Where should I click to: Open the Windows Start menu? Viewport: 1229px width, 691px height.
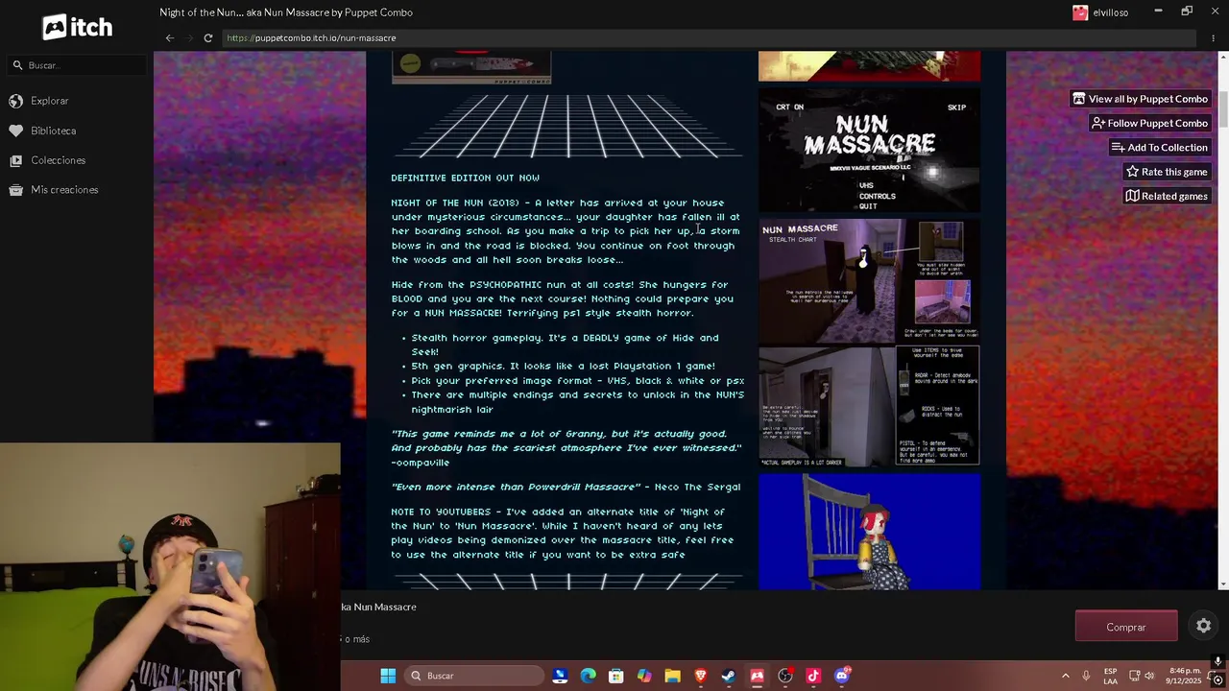point(388,676)
